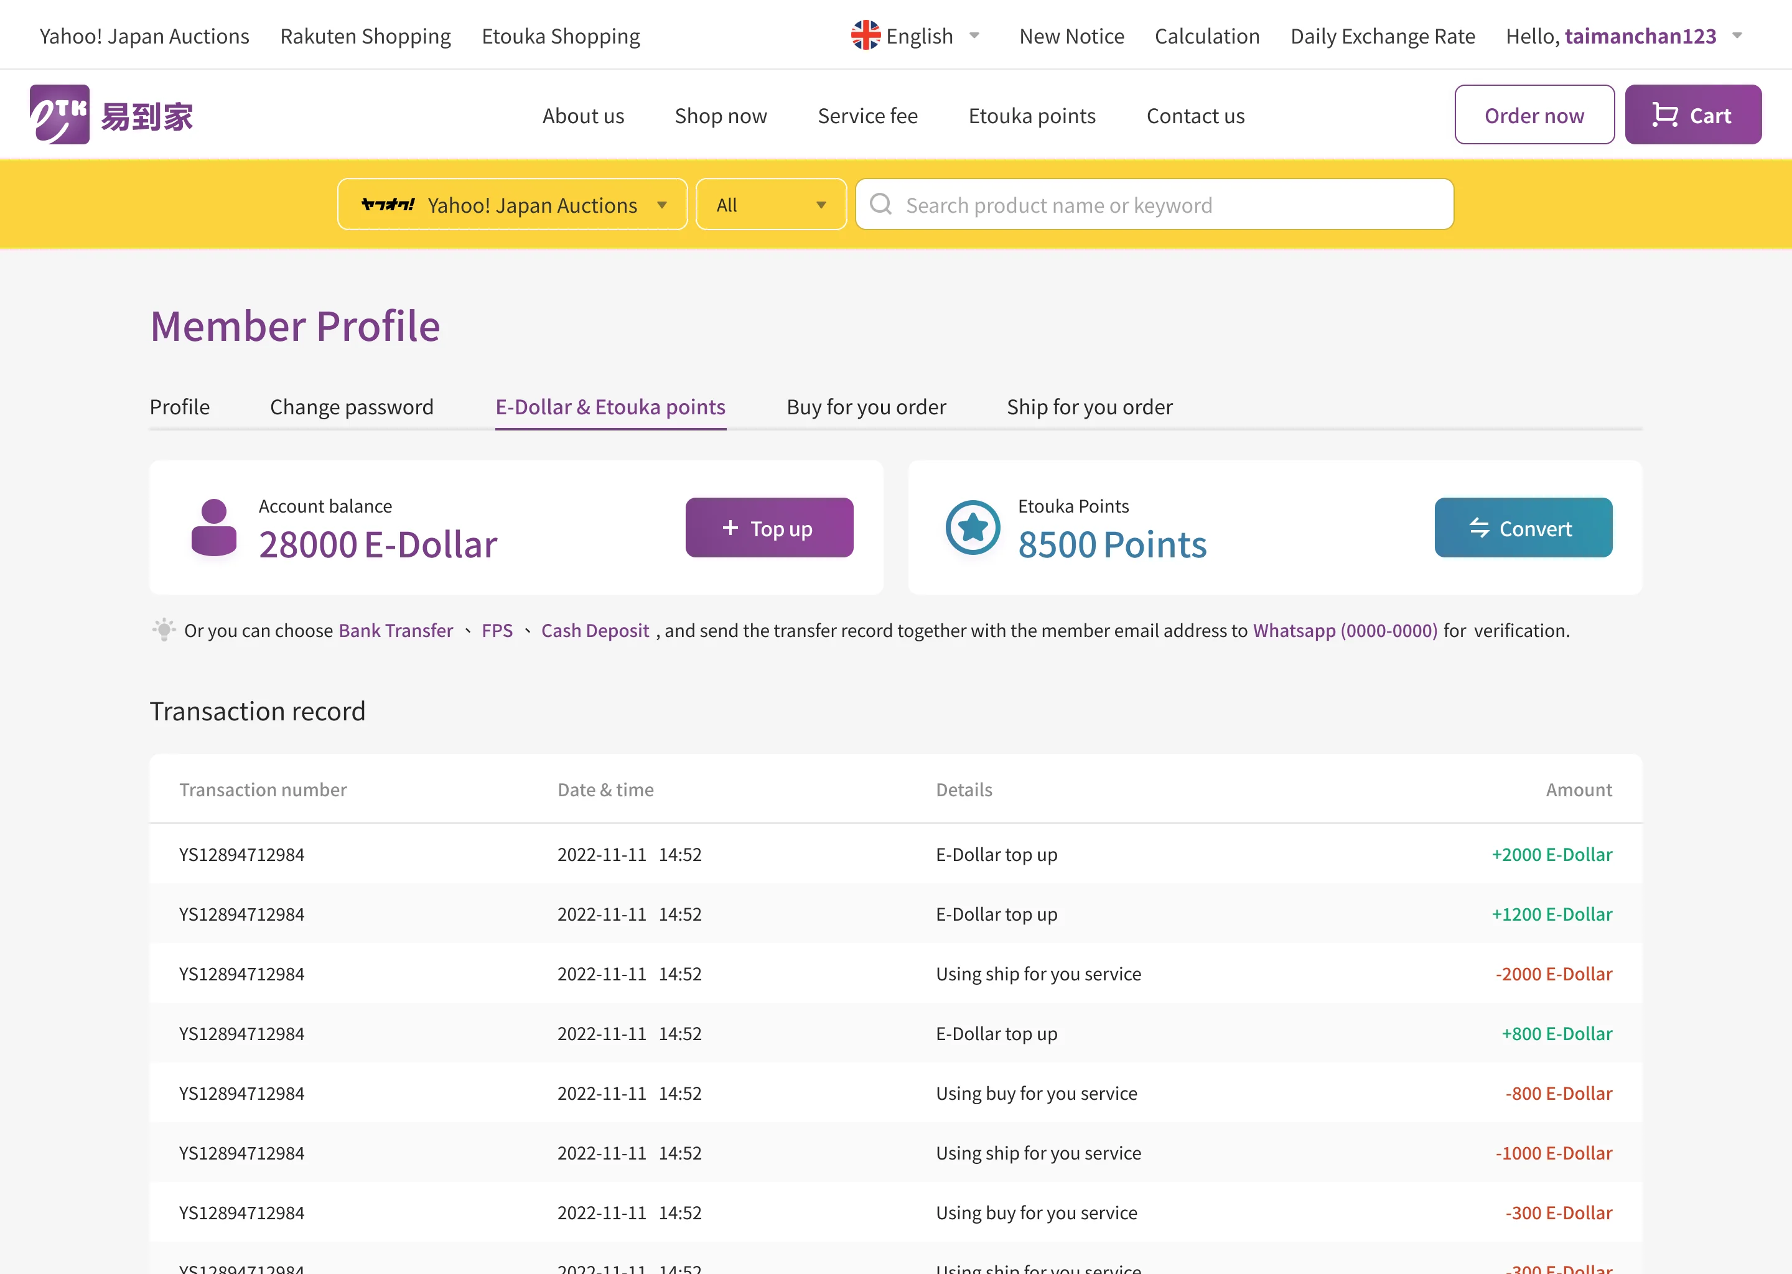Viewport: 1792px width, 1274px height.
Task: Focus the product search input field
Action: 1169,205
